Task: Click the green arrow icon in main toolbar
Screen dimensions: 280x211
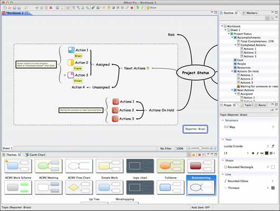Action: click(x=137, y=8)
